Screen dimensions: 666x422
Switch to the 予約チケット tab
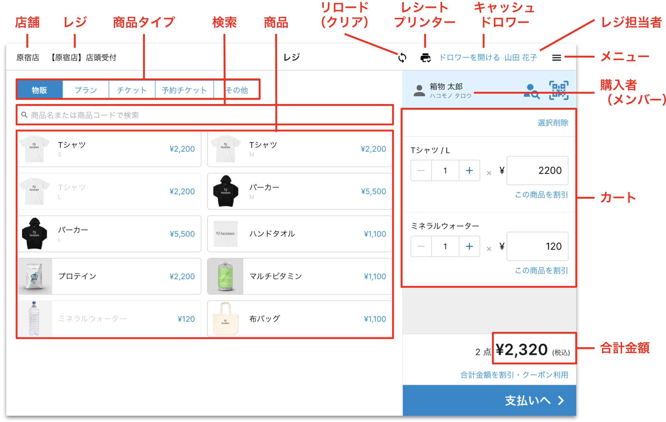point(184,90)
